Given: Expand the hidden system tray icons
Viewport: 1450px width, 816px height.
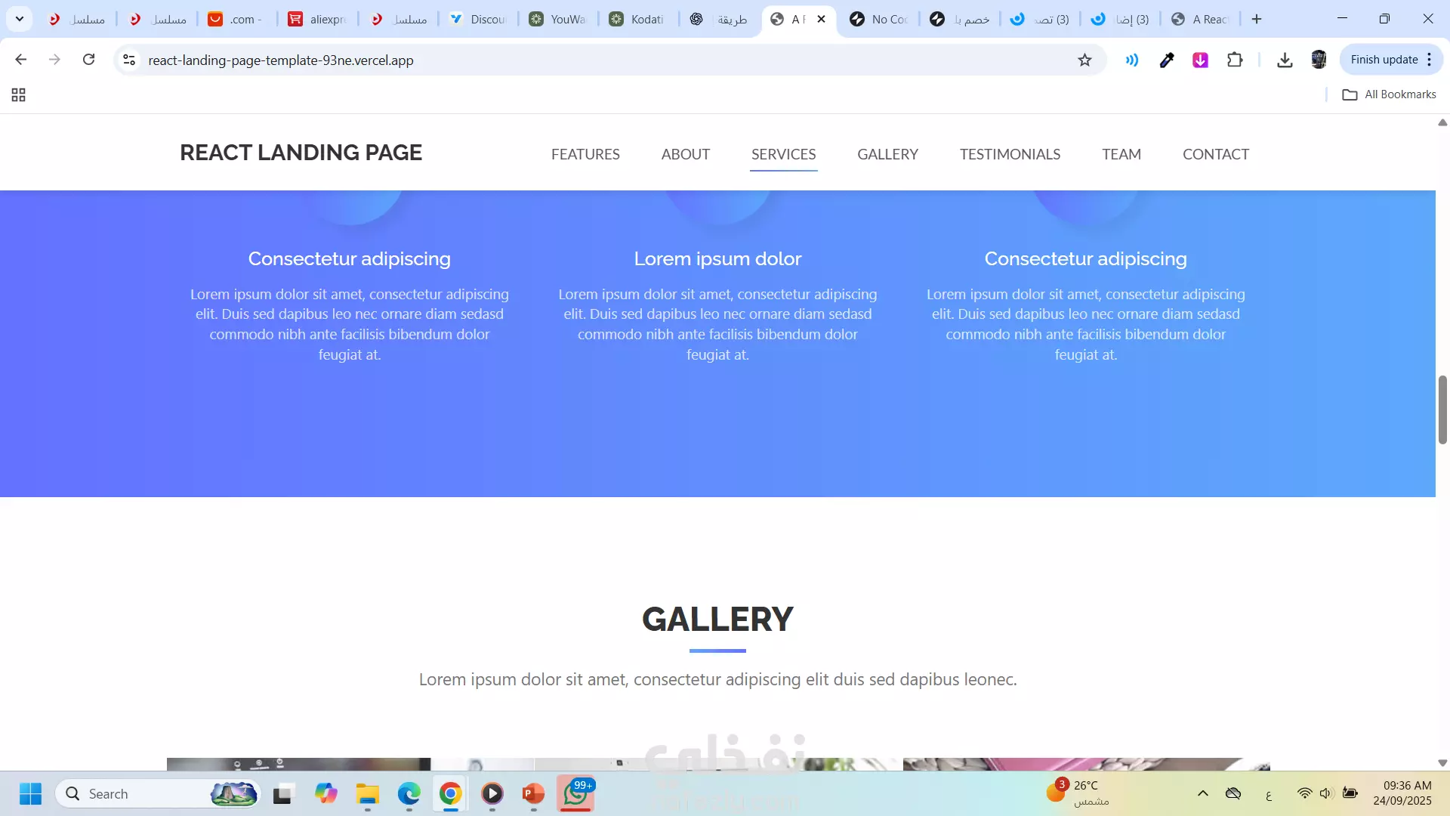Looking at the screenshot, I should [x=1203, y=793].
